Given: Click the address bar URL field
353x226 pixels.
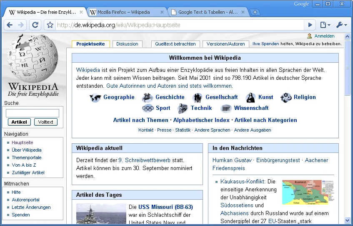Looking at the screenshot, I should 179,25.
